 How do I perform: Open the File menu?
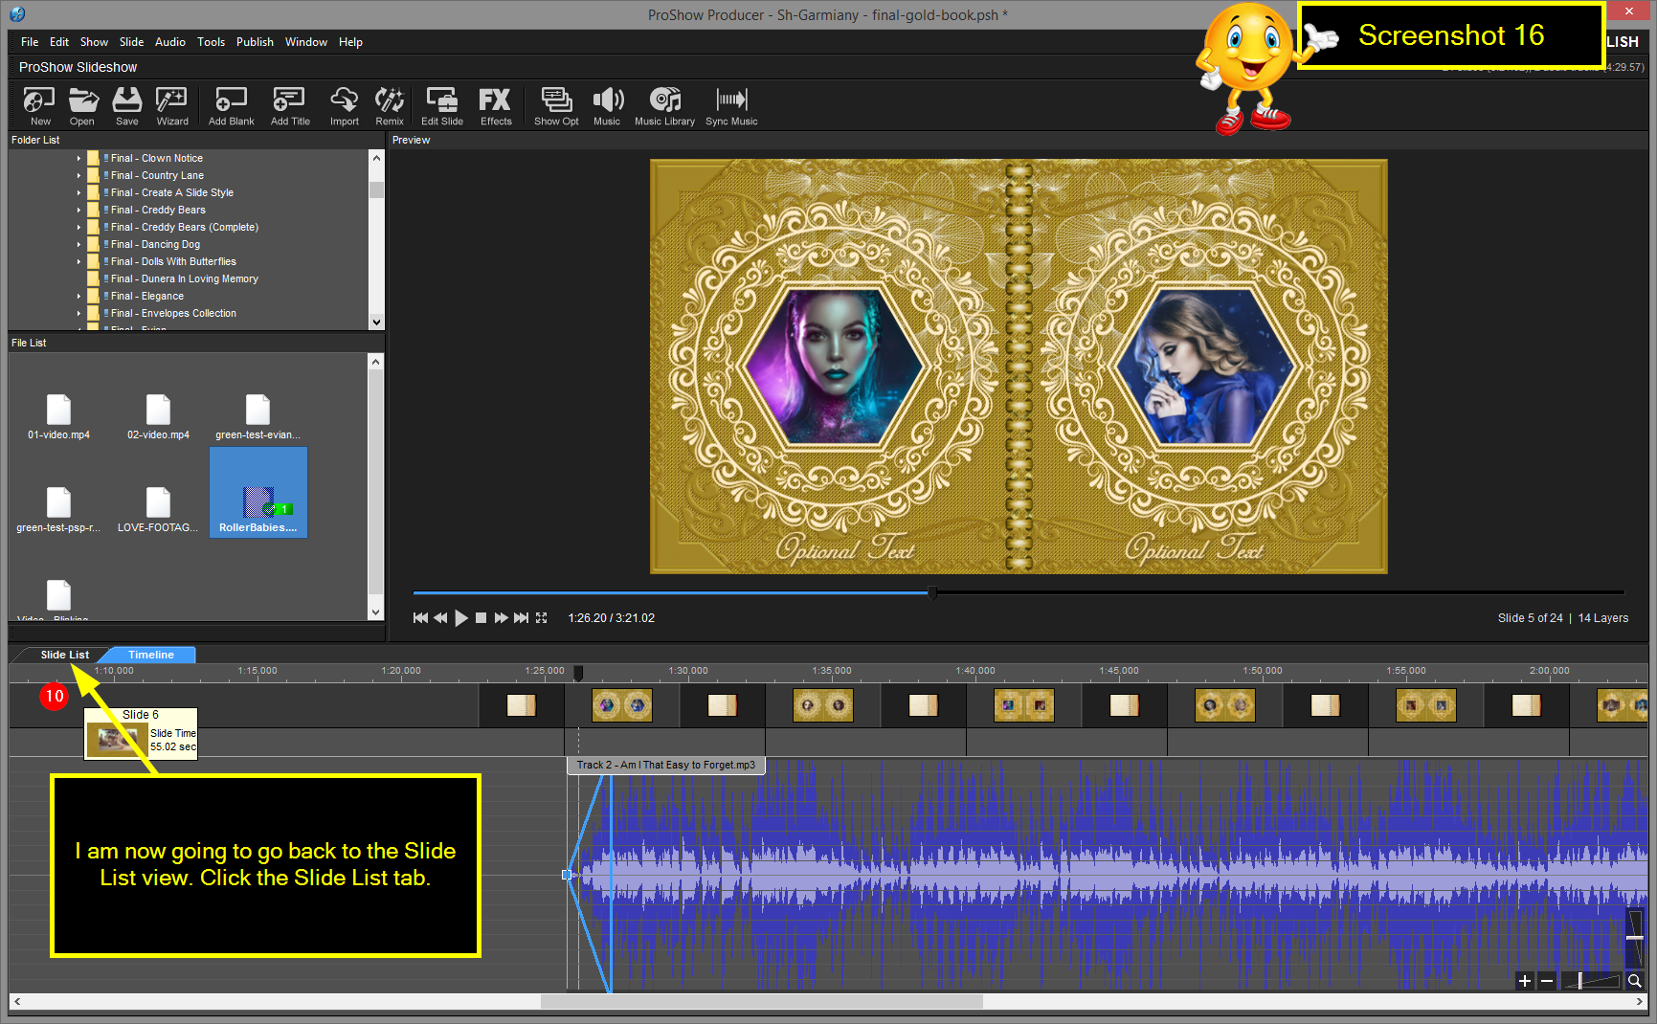point(30,42)
